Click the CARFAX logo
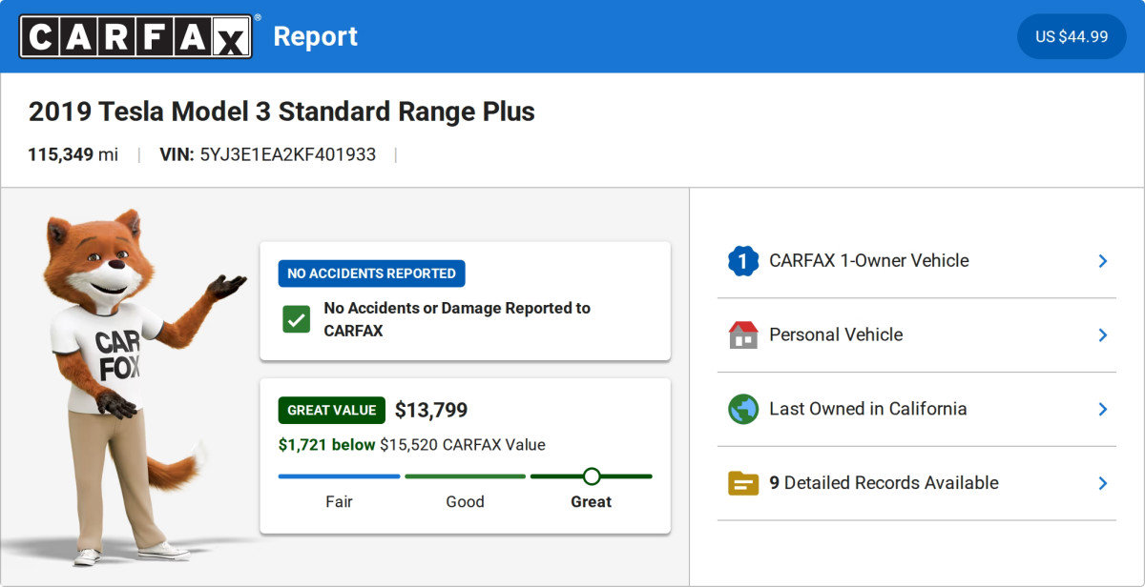1145x587 pixels. 135,36
